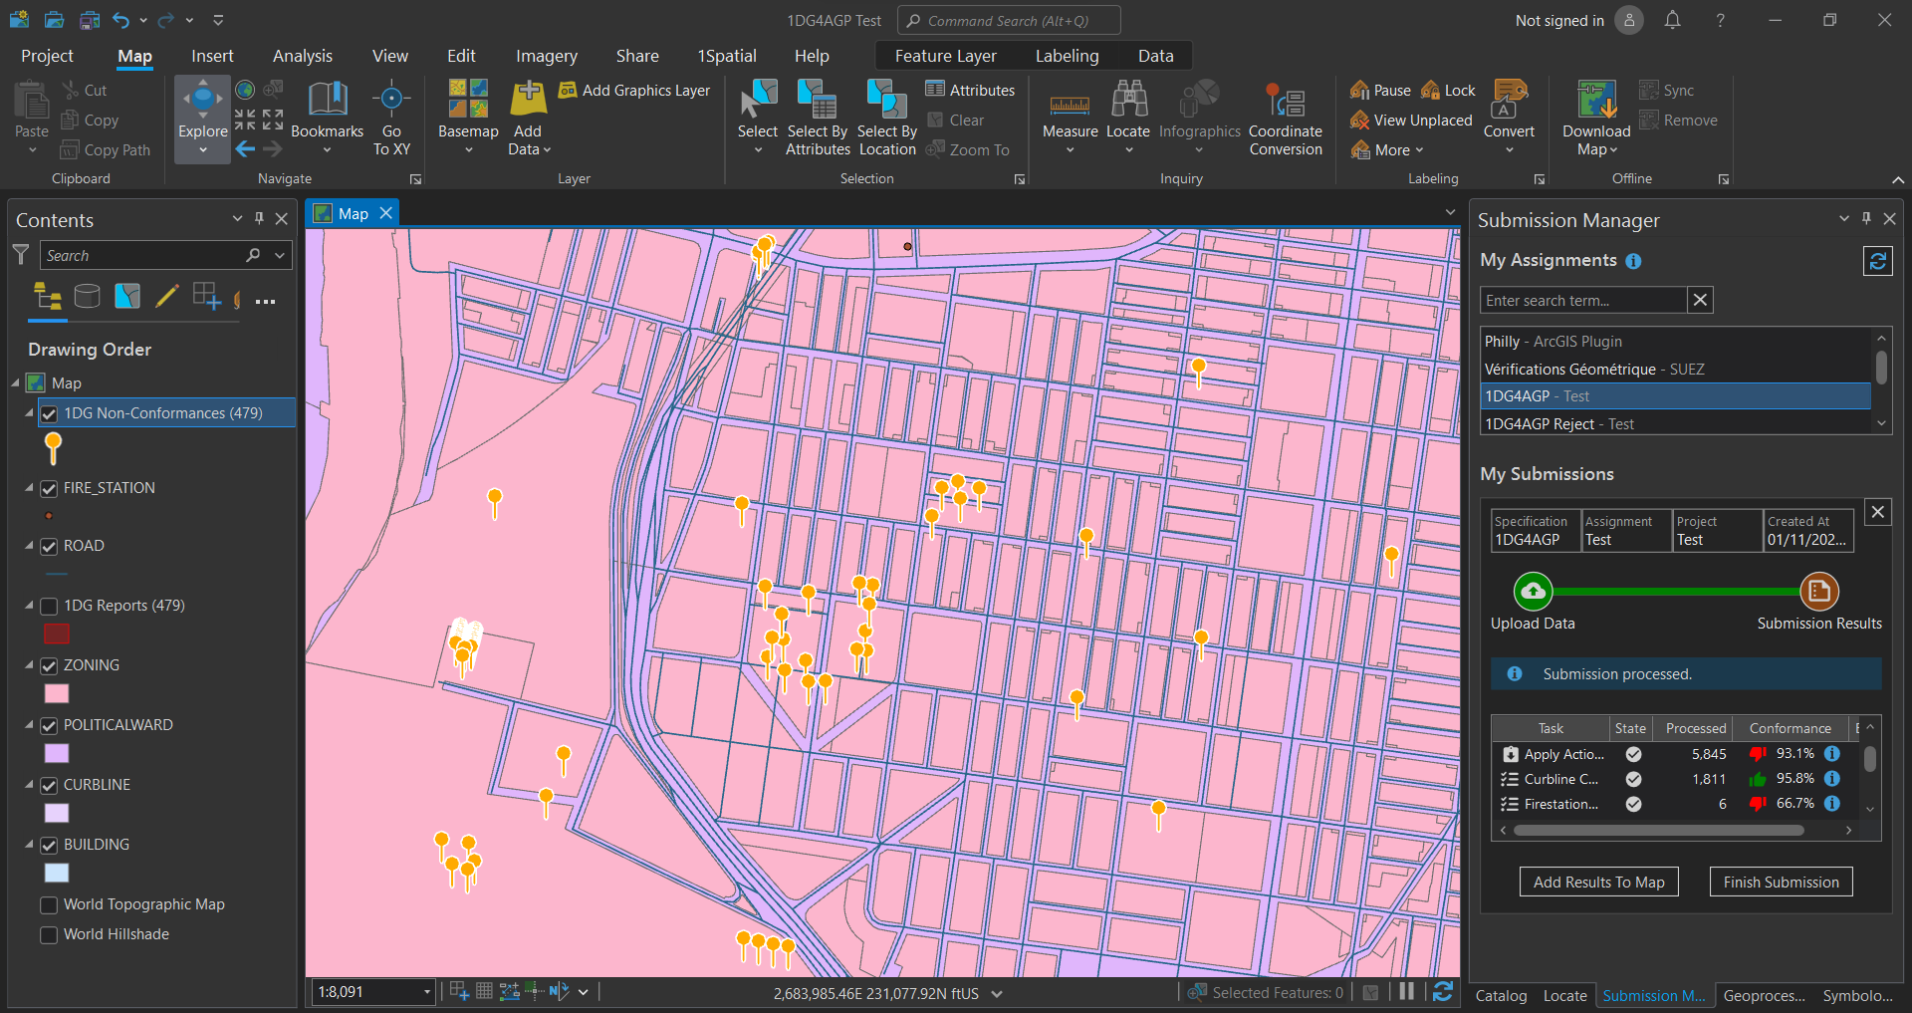
Task: Click the Add Data icon
Action: point(528,100)
